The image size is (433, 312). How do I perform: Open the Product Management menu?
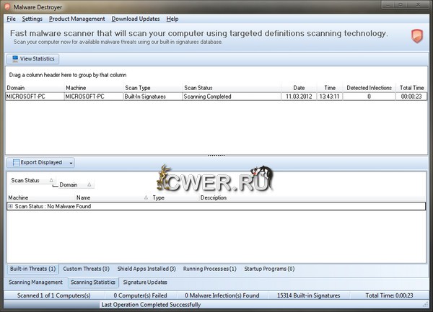click(76, 19)
